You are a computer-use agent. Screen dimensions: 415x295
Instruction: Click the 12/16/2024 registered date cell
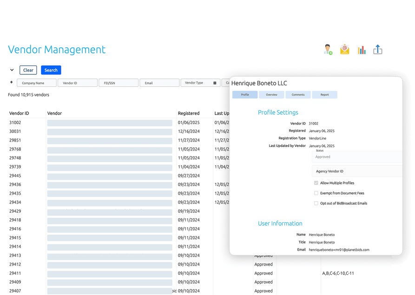[x=189, y=131]
